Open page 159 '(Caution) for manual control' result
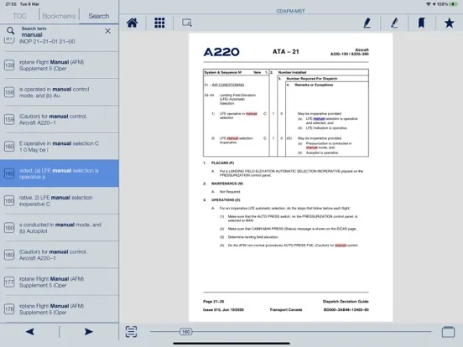 click(60, 119)
